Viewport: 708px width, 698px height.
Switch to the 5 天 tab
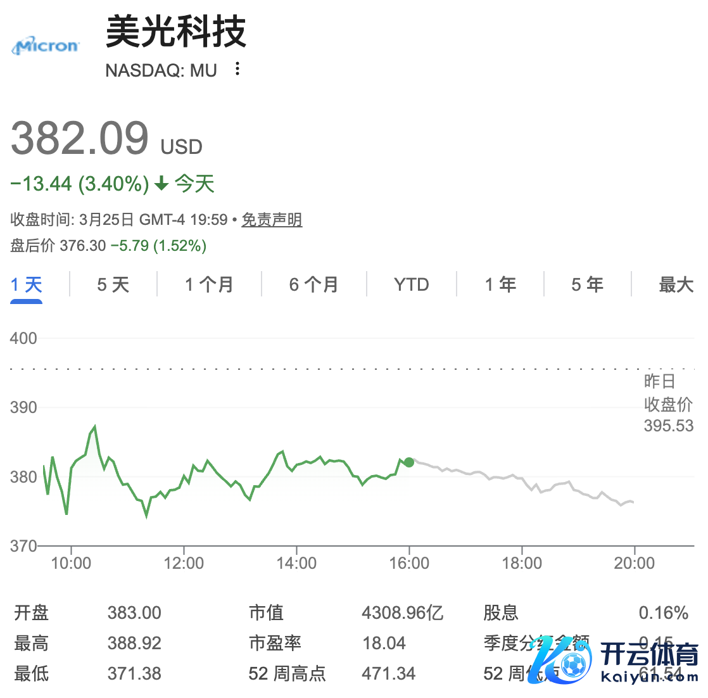tap(113, 285)
